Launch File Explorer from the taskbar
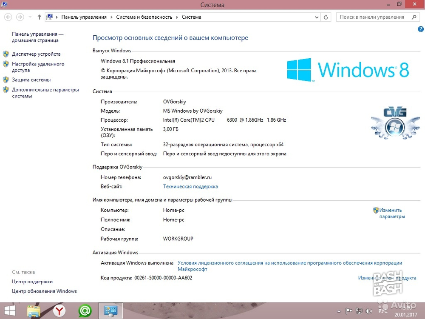Viewport: 425px width, 319px height. coord(34,311)
